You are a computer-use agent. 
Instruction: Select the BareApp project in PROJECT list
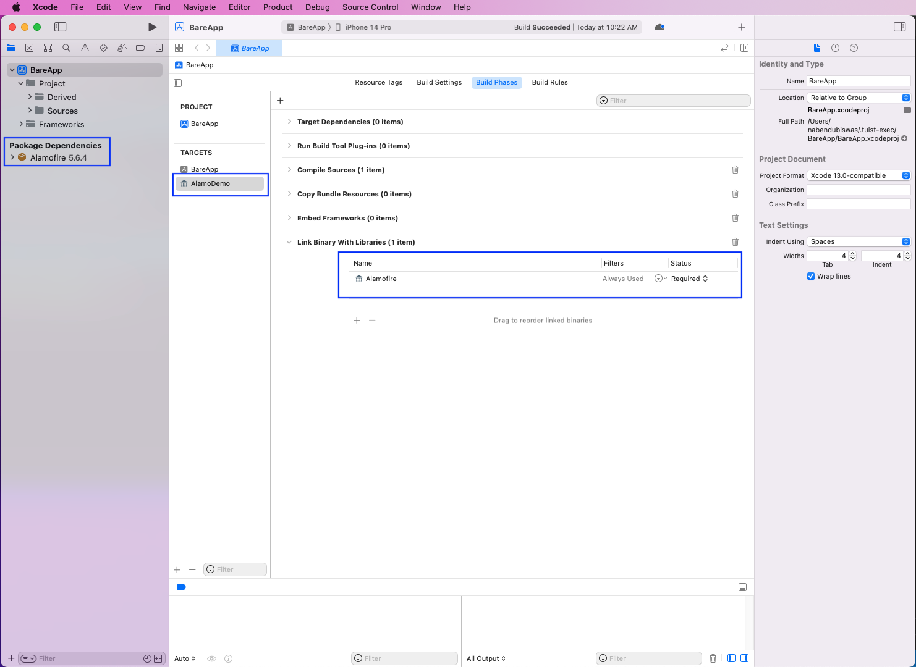[205, 124]
